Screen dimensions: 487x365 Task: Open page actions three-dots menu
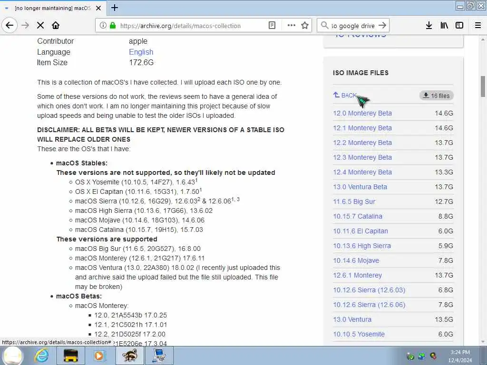coord(292,26)
